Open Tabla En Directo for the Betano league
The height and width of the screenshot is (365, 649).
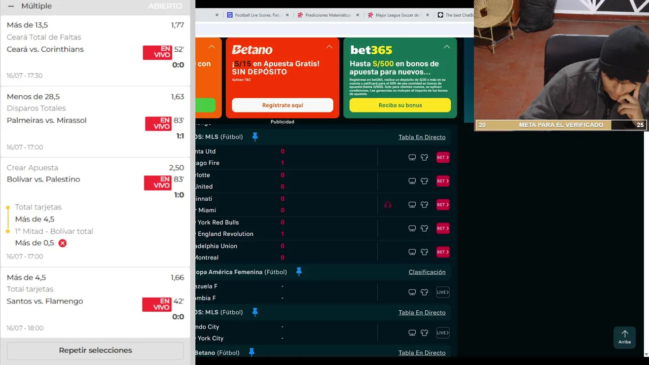pos(422,353)
